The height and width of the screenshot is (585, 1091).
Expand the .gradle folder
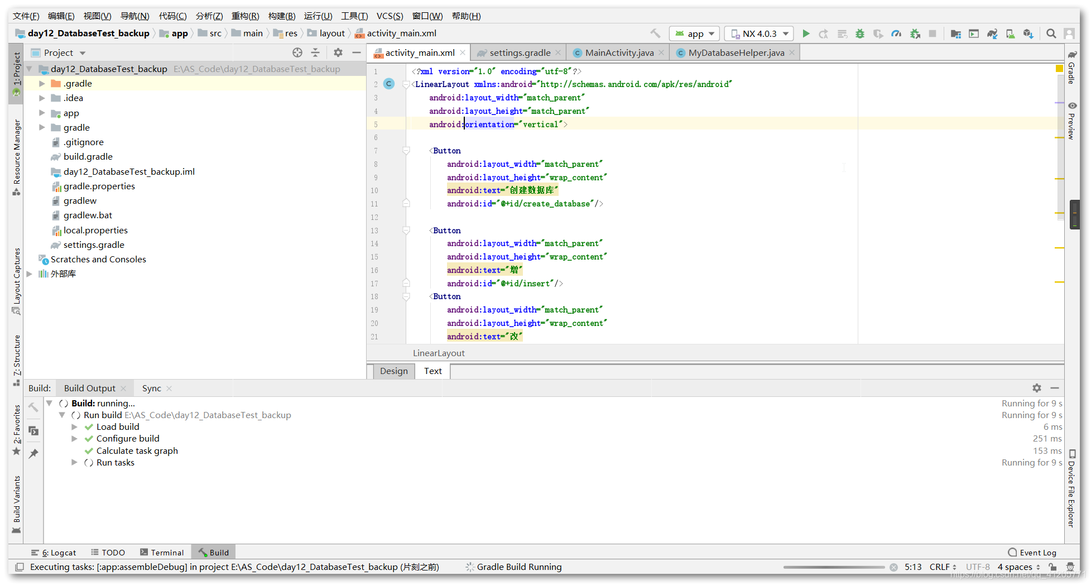[42, 83]
